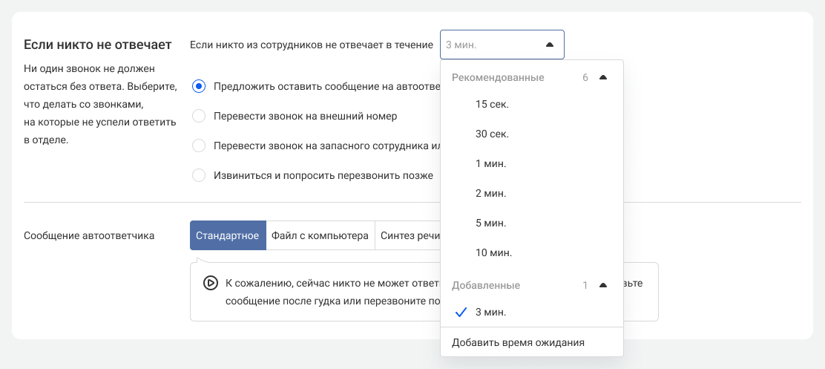
Task: Switch to Синтез речи tab
Action: pyautogui.click(x=409, y=236)
